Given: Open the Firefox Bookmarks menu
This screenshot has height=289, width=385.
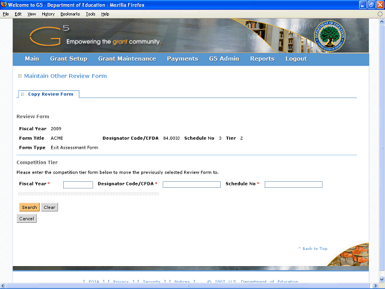Looking at the screenshot, I should point(70,14).
